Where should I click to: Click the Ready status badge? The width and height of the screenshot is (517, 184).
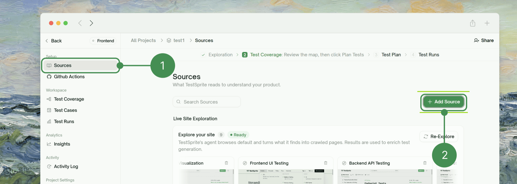(x=238, y=135)
